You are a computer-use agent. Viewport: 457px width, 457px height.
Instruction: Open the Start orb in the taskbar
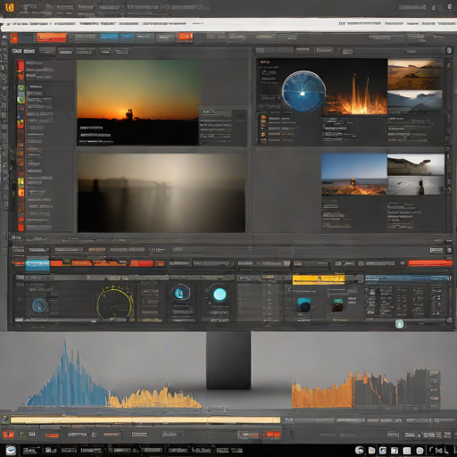coord(11,450)
